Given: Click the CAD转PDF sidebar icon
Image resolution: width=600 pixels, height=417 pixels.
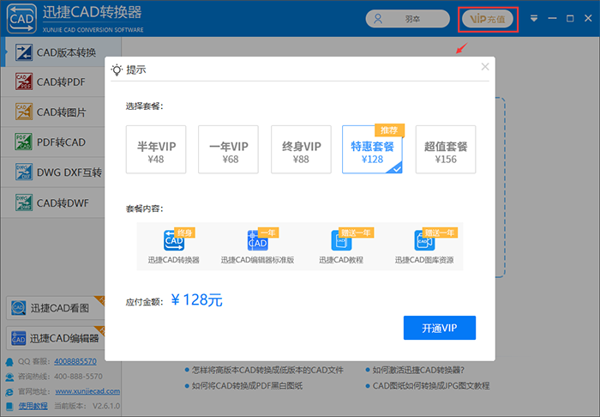Looking at the screenshot, I should point(24,82).
